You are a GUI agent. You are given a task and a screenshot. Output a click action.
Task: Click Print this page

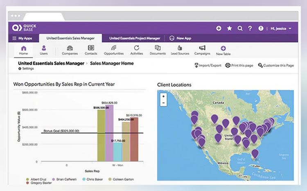pos(239,65)
